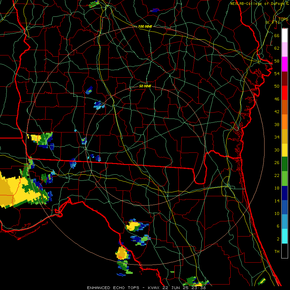Click the "22 JUN 25" date in footer

point(176,288)
